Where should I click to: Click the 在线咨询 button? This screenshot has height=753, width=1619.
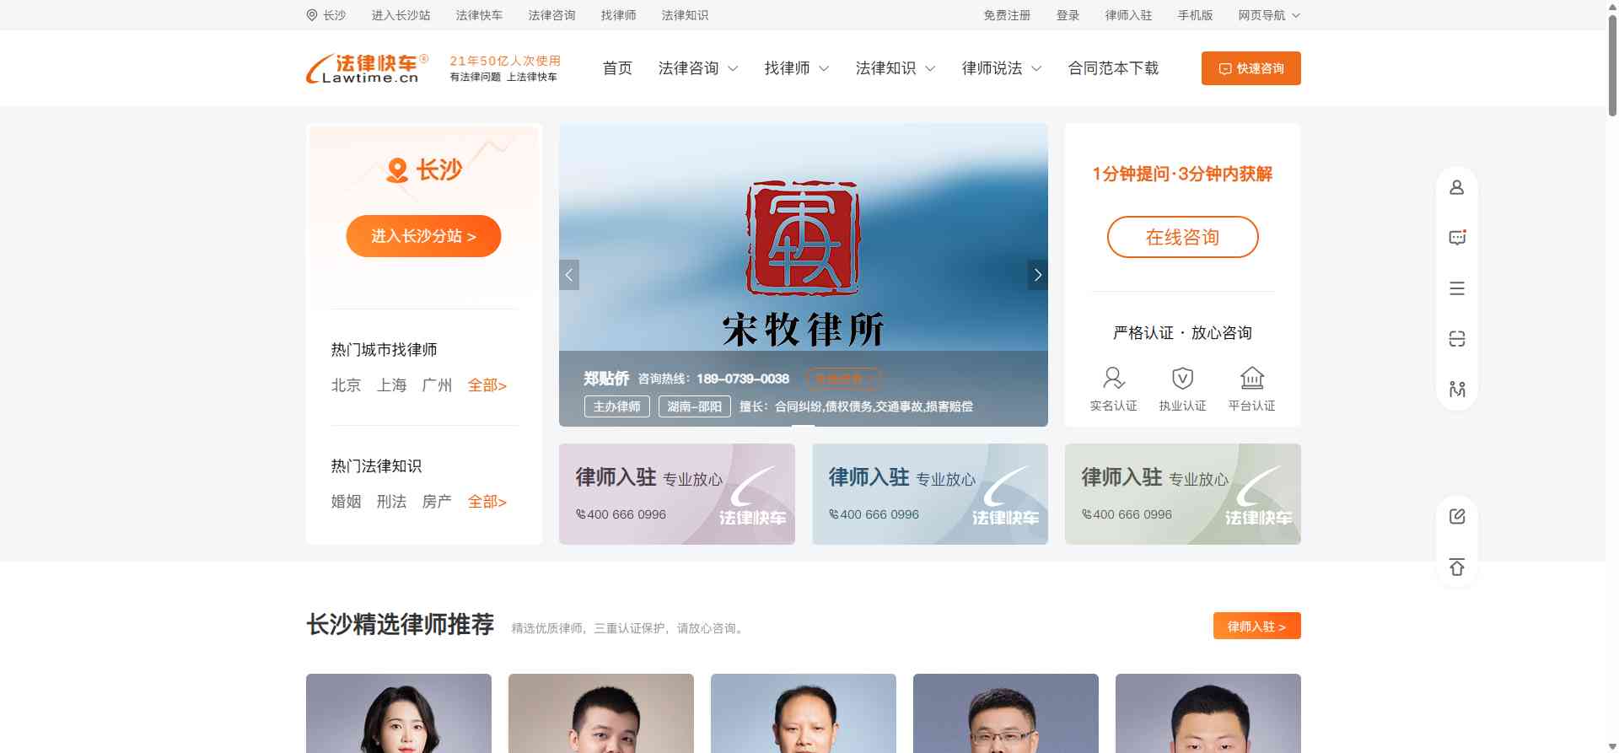1182,237
